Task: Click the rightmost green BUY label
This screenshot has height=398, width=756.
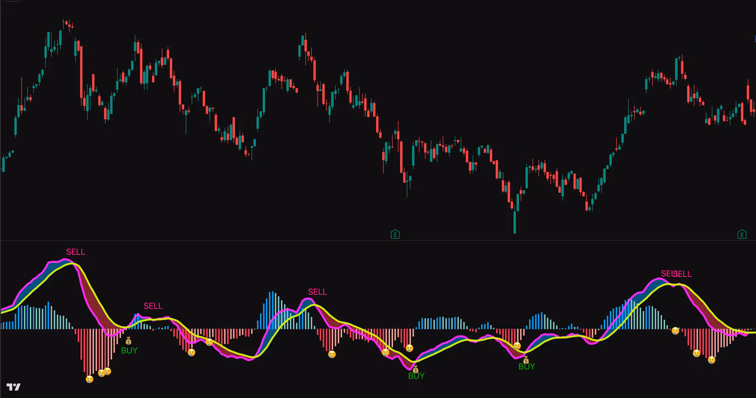Action: coord(527,366)
